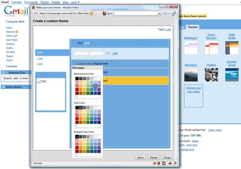This screenshot has width=241, height=169.
Task: Open the more menu in the top bar
Action: click(75, 2)
